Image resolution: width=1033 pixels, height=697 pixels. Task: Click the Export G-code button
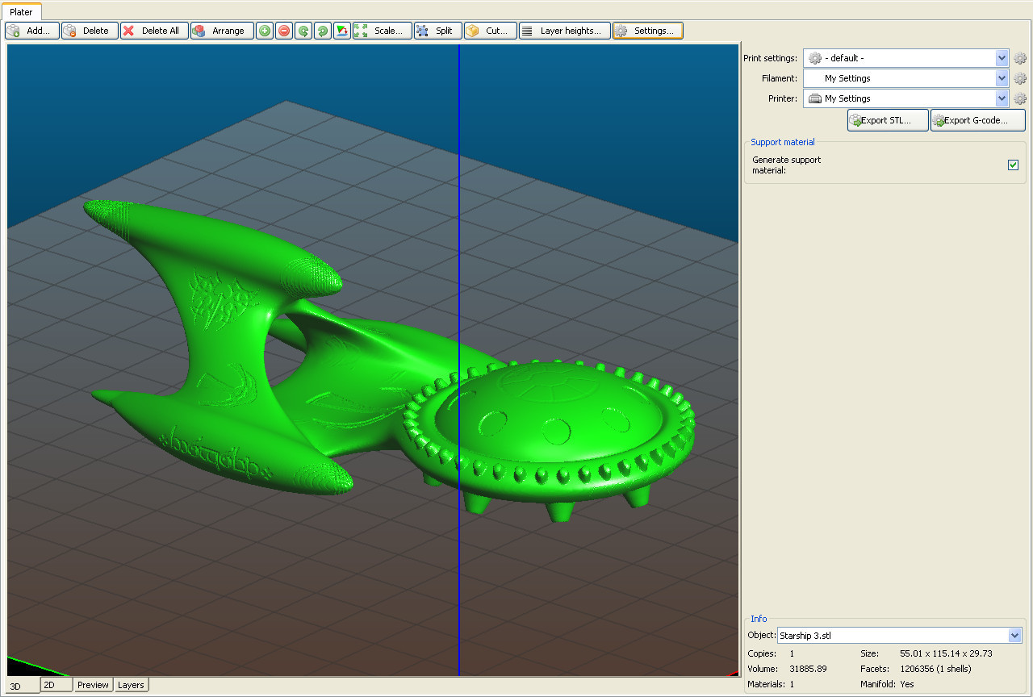pos(977,119)
